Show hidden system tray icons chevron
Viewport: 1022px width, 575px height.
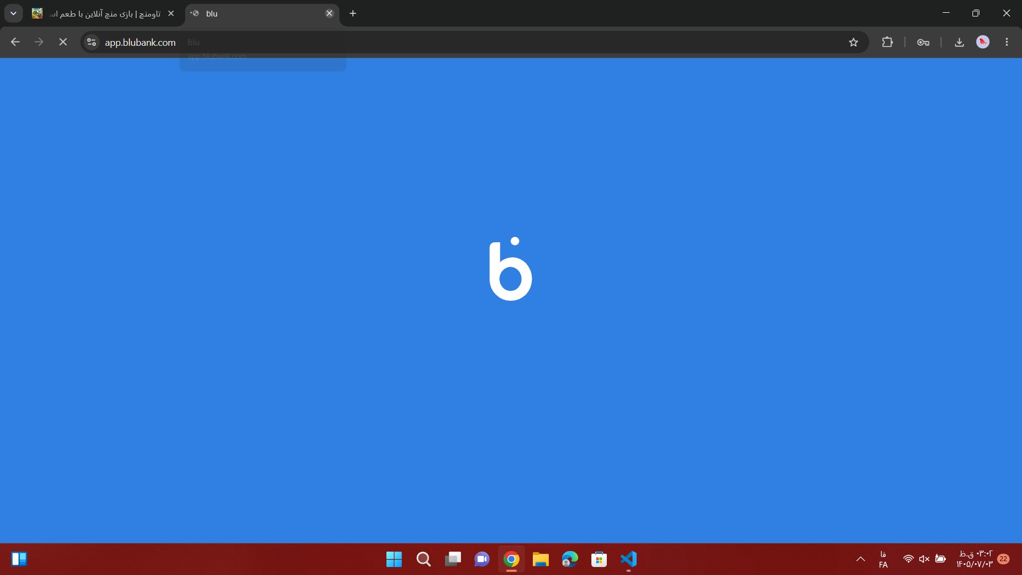point(860,559)
